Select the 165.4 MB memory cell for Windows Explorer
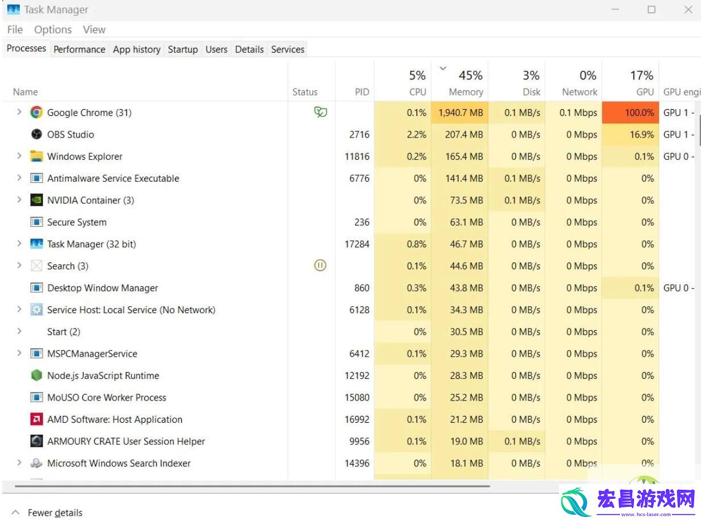 pyautogui.click(x=460, y=156)
